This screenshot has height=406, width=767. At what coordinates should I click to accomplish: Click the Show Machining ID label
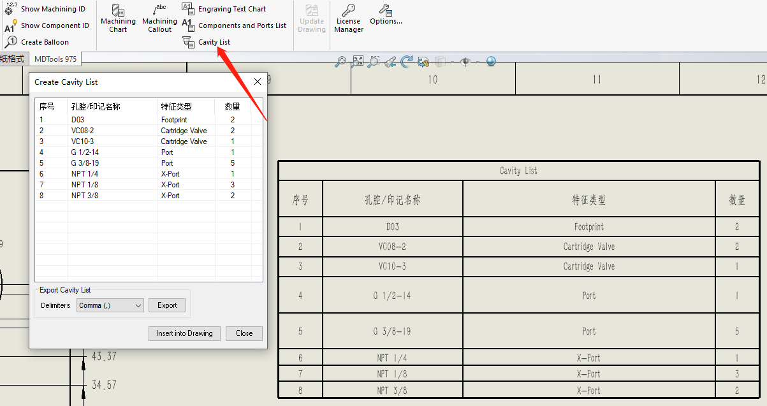coord(53,9)
